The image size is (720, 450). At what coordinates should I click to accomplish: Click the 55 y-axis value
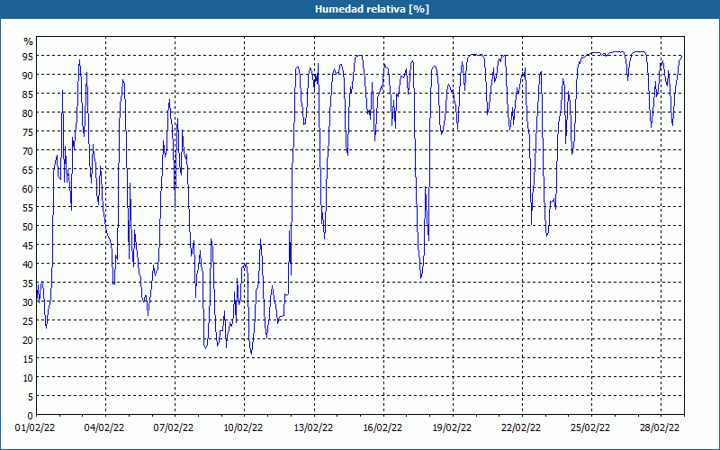[x=28, y=208]
